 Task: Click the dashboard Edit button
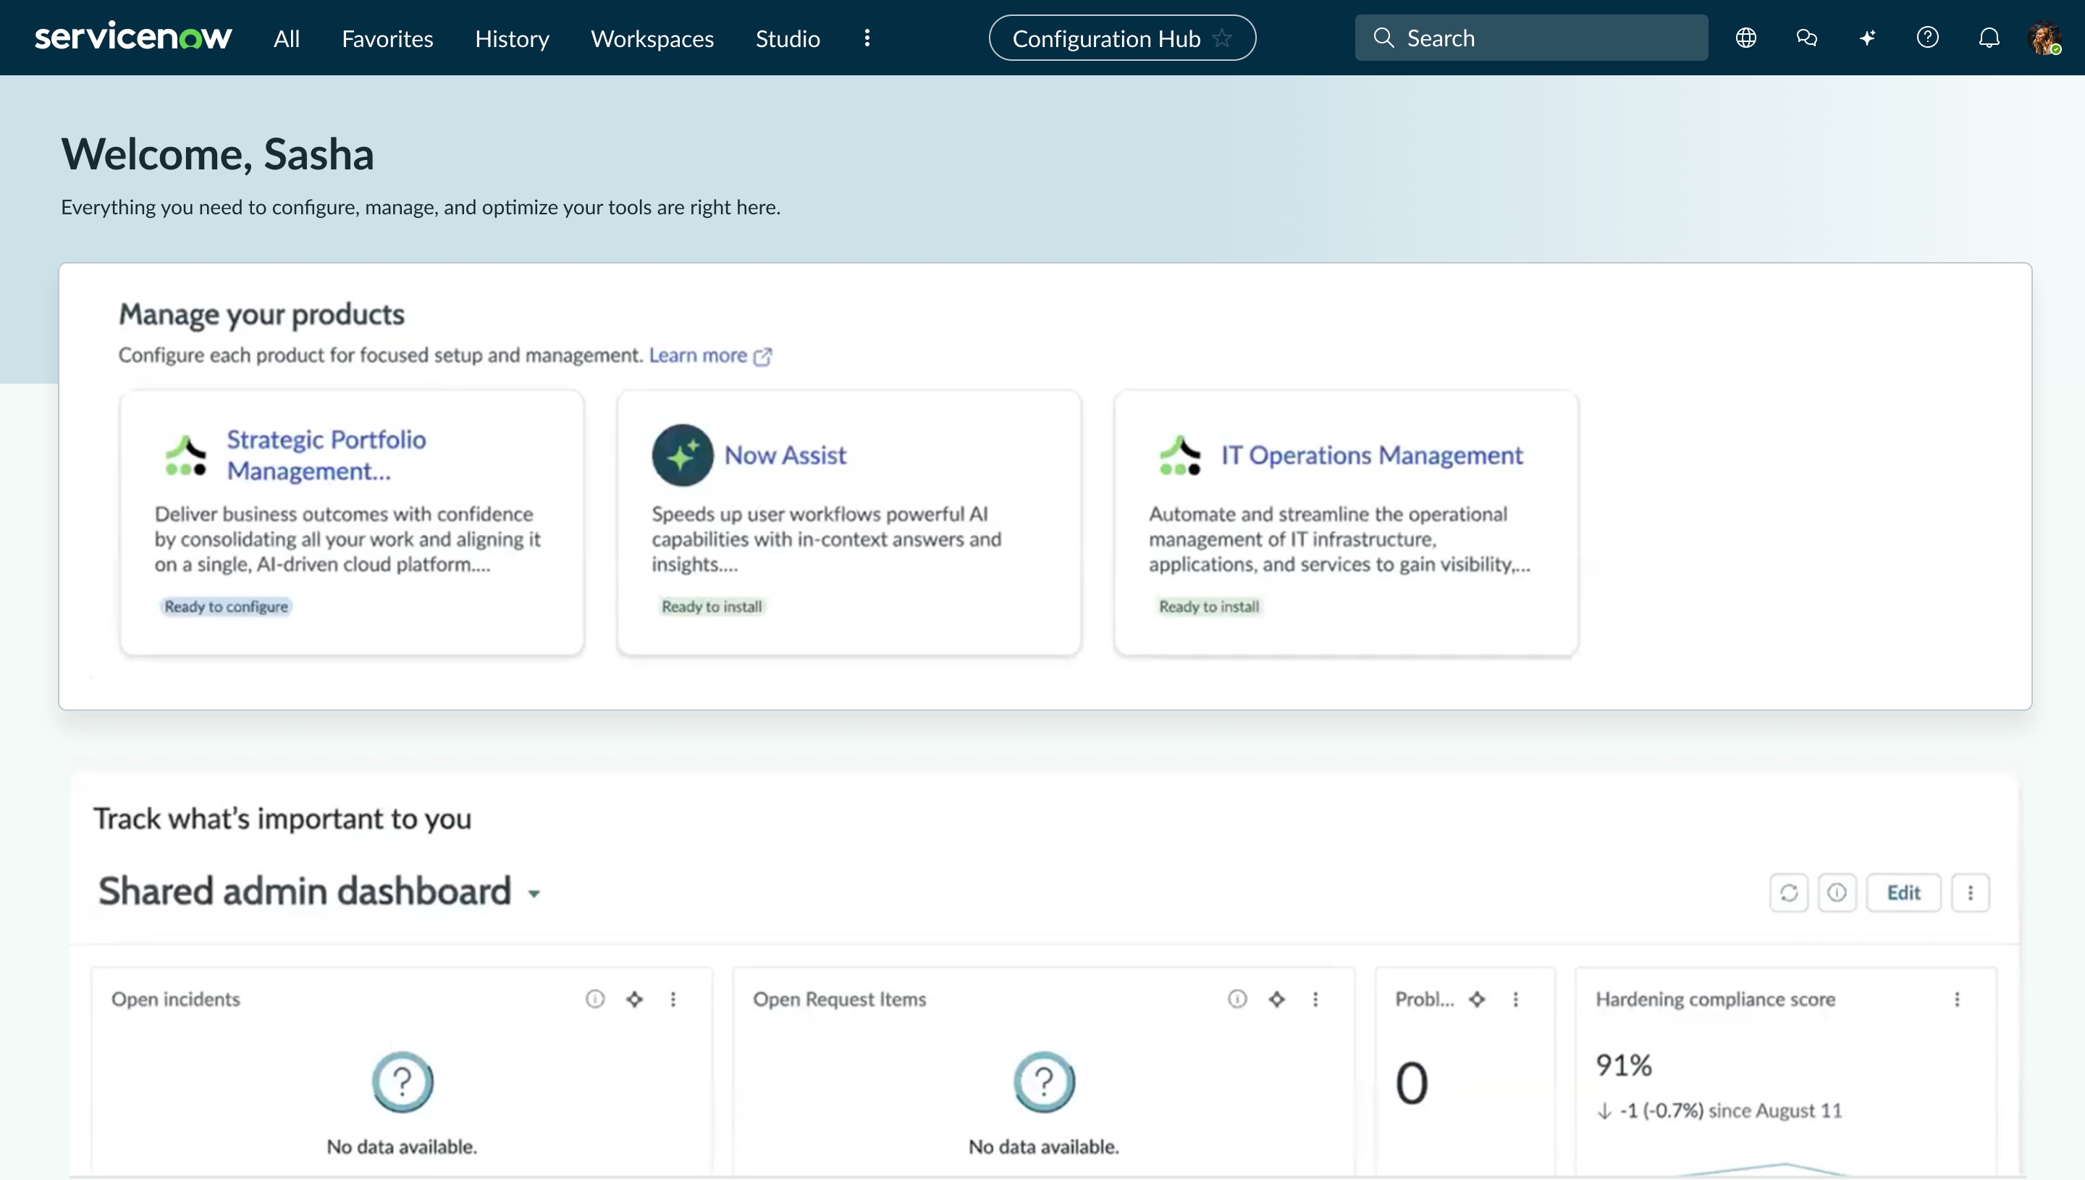click(1903, 893)
